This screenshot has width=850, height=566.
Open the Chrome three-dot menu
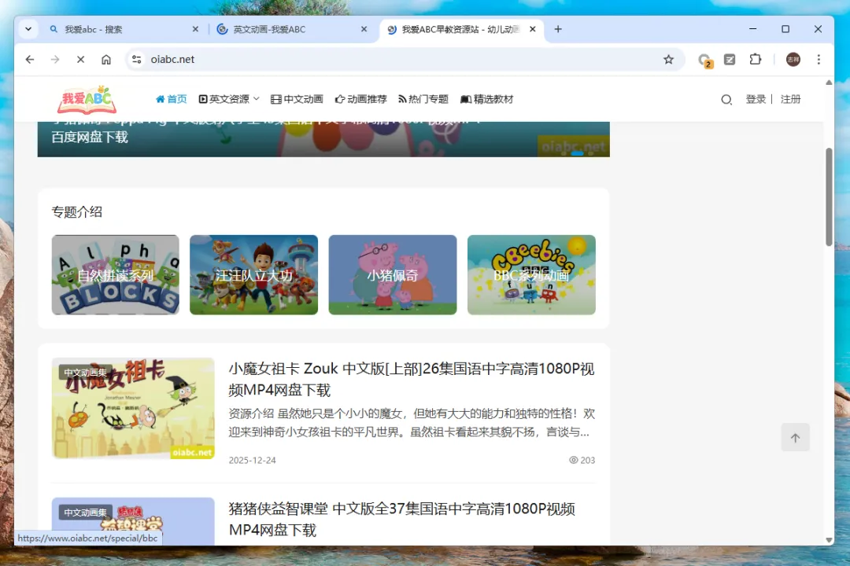coord(819,60)
